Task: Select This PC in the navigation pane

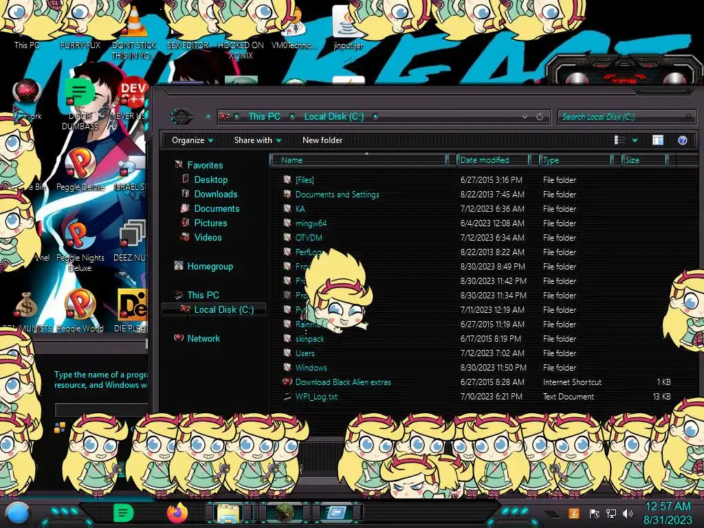Action: pos(197,295)
